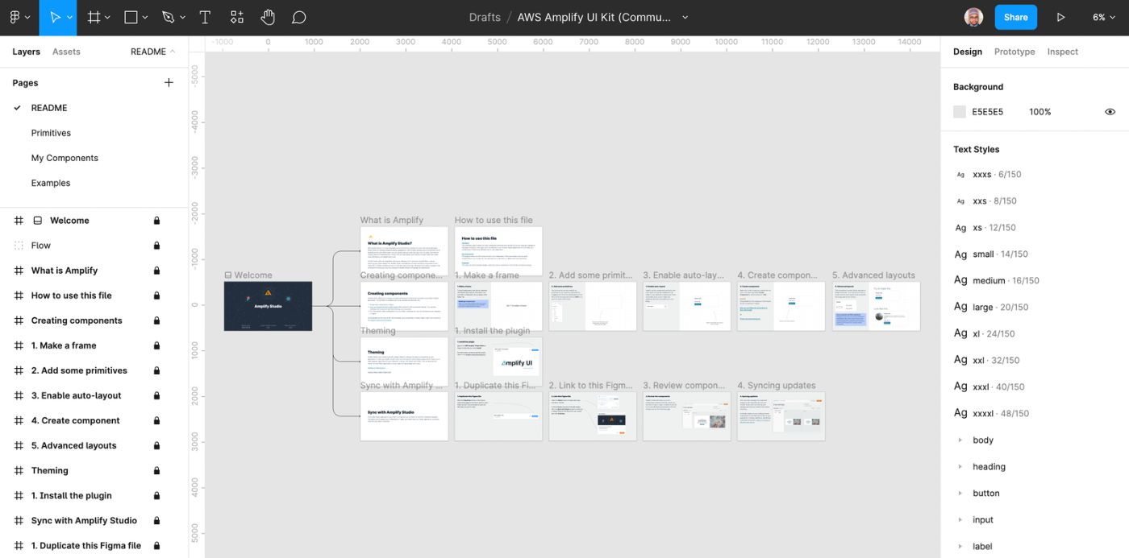Select the Pen tool
The image size is (1129, 558).
tap(168, 17)
